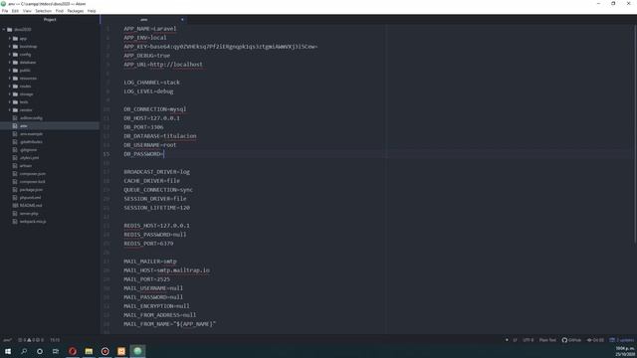Open the Packages menu
The height and width of the screenshot is (358, 637).
[x=76, y=11]
